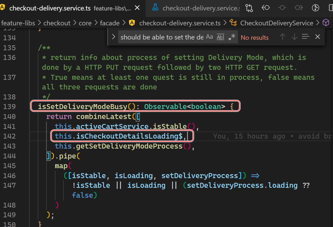Click isSetDeliveryModeBusy method name

tap(83, 107)
